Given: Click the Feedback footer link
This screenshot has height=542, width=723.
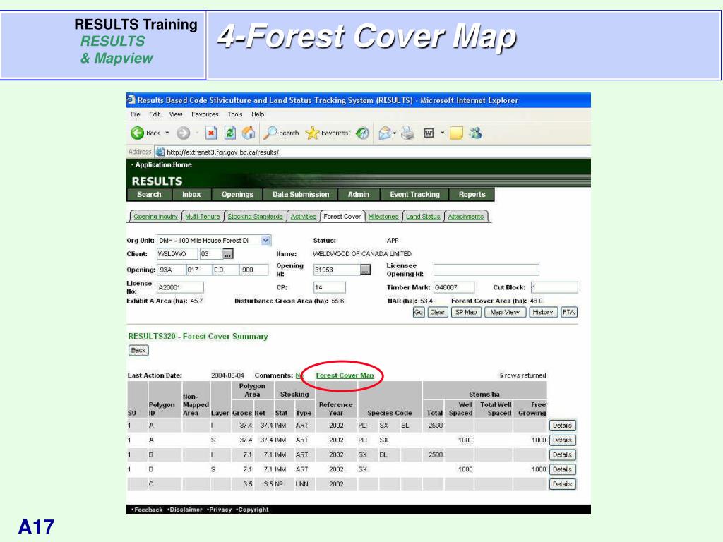Looking at the screenshot, I should click(x=148, y=510).
